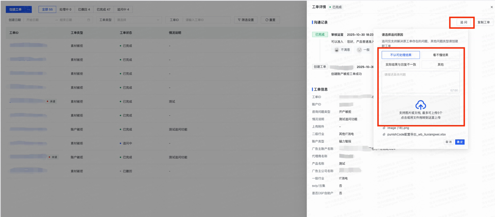Click the 复制工单 button
495x217 pixels.
(484, 22)
